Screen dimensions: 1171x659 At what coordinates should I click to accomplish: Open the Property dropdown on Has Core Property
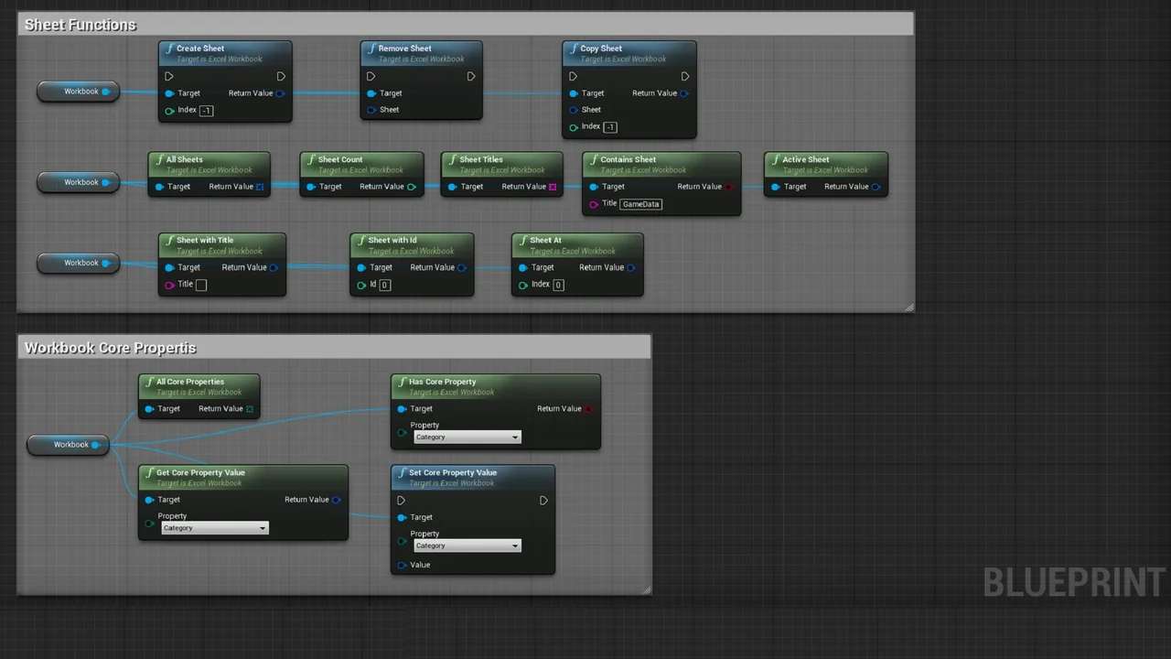[x=467, y=438]
